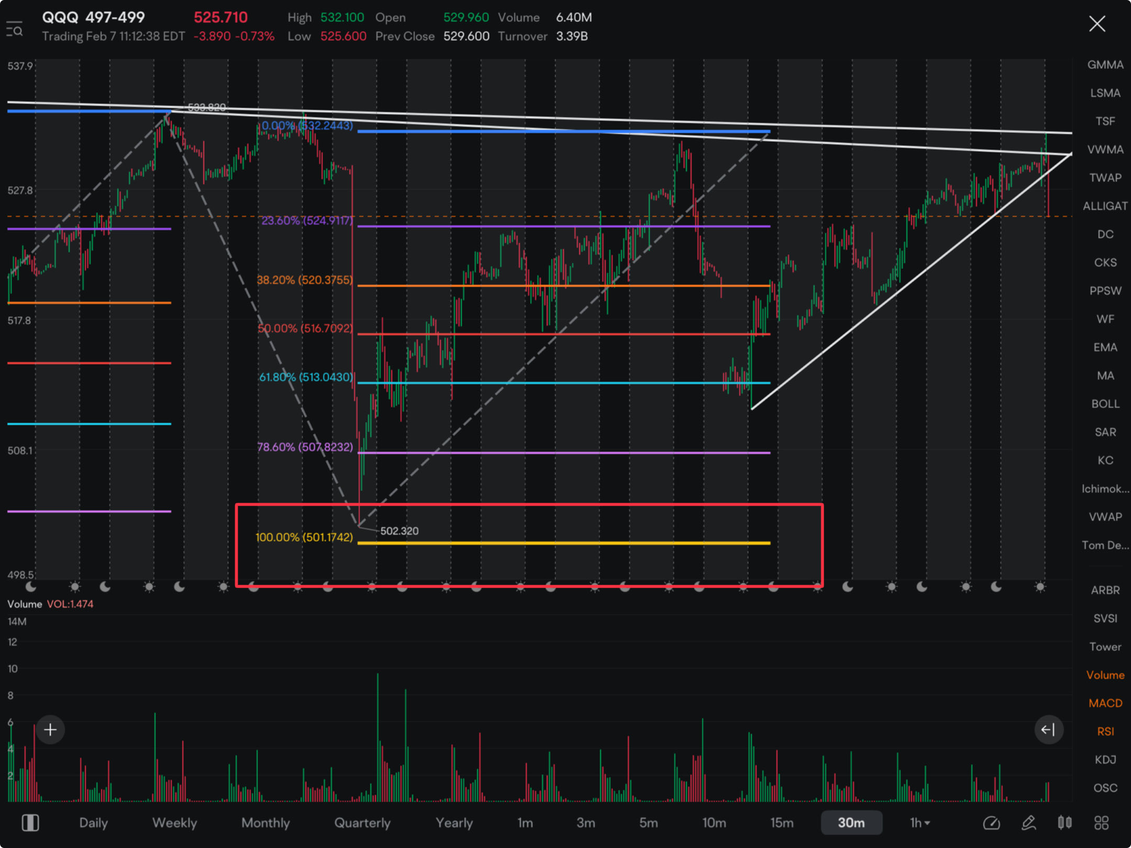Tap the plus button on volume panel
This screenshot has height=848, width=1131.
tap(50, 730)
